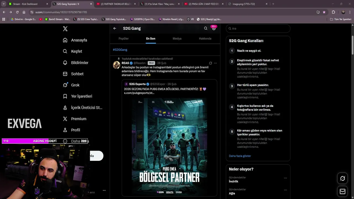354x199 pixels.
Task: Open Sohbet messages
Action: [x=73, y=74]
